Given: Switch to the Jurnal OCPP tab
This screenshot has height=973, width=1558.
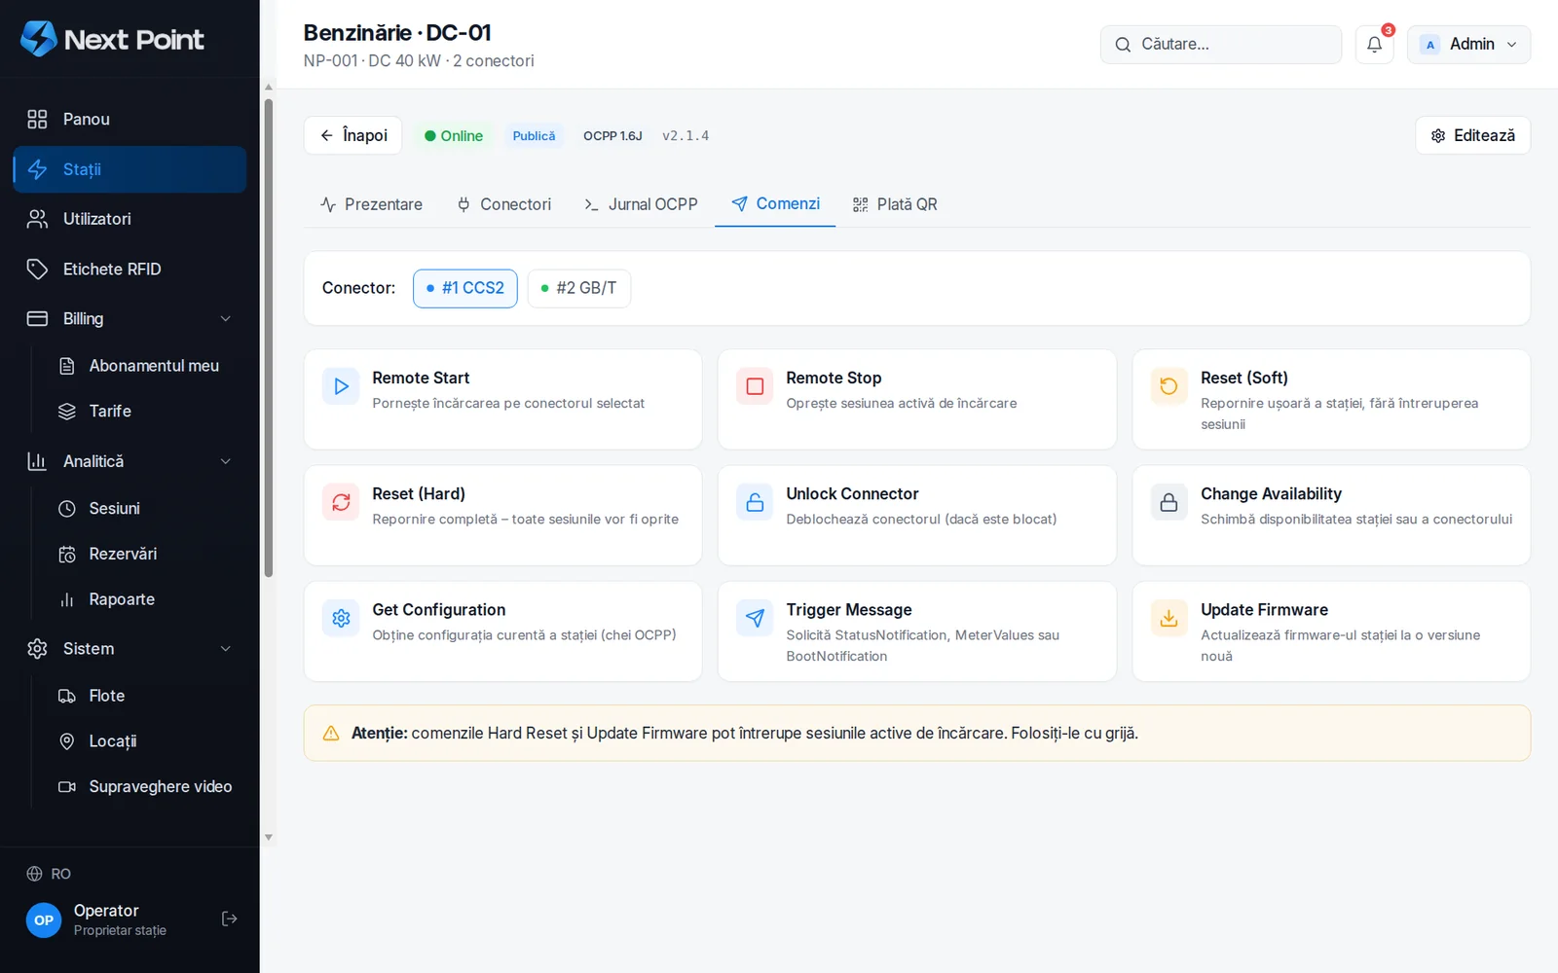Looking at the screenshot, I should click(641, 204).
